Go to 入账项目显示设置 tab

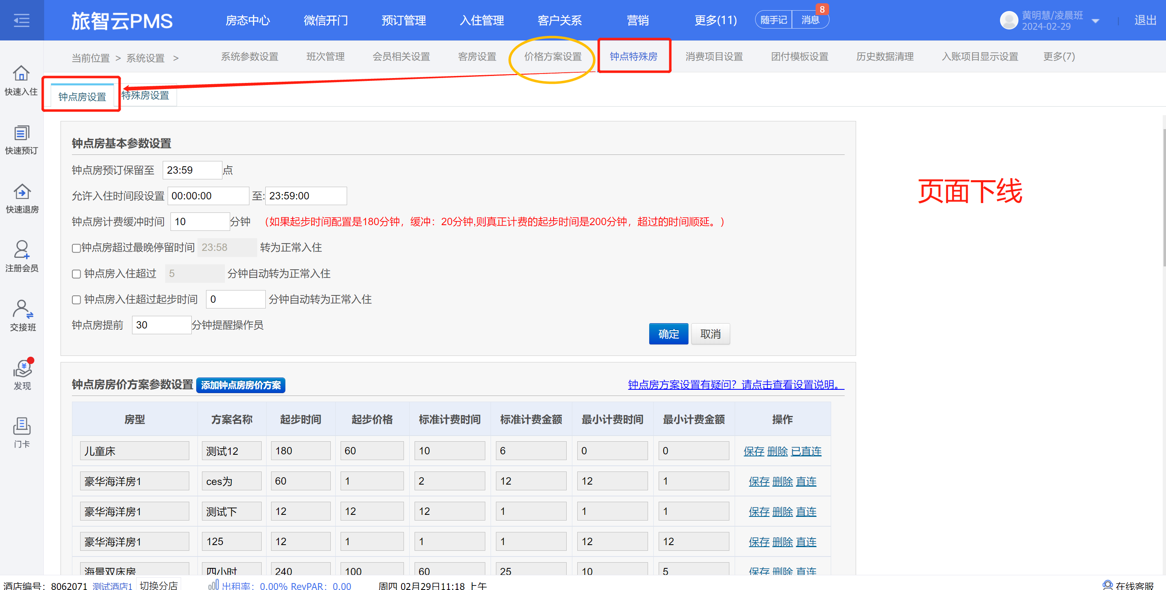click(980, 56)
